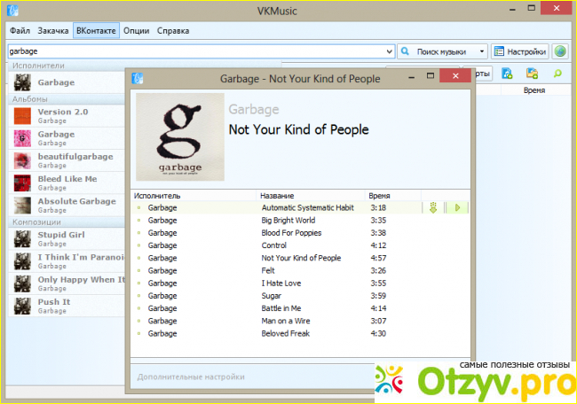Image resolution: width=577 pixels, height=404 pixels.
Task: Click the Настройки button
Action: [520, 51]
